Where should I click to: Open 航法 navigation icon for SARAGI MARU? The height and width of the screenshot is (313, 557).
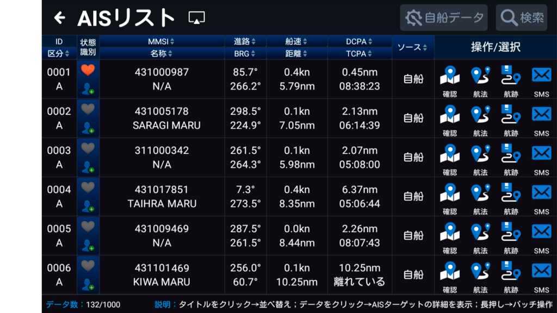480,117
